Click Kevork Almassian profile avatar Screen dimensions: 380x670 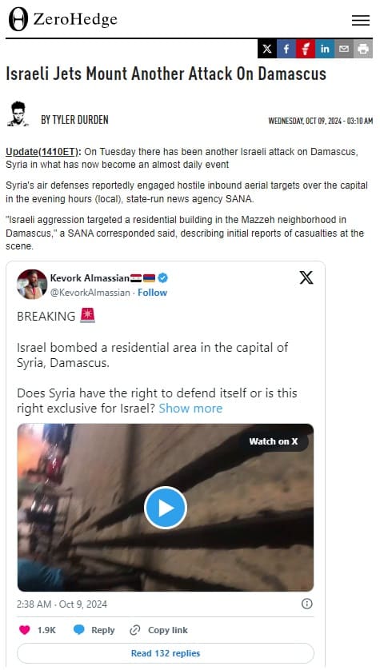point(32,284)
